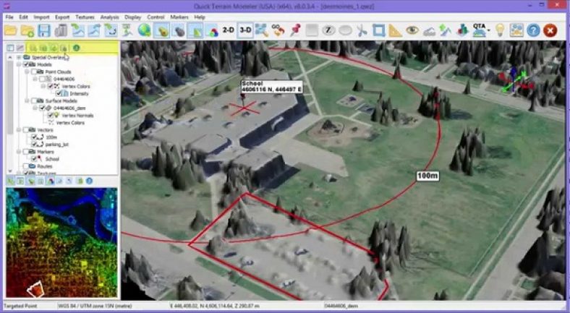Click the globe icon in the toolbar
The height and width of the screenshot is (313, 570).
click(x=145, y=30)
